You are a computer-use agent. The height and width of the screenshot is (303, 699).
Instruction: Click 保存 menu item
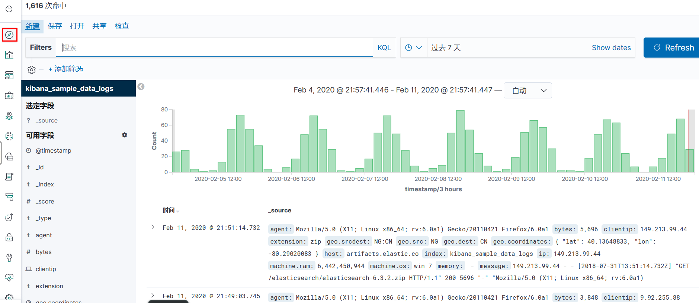coord(55,26)
